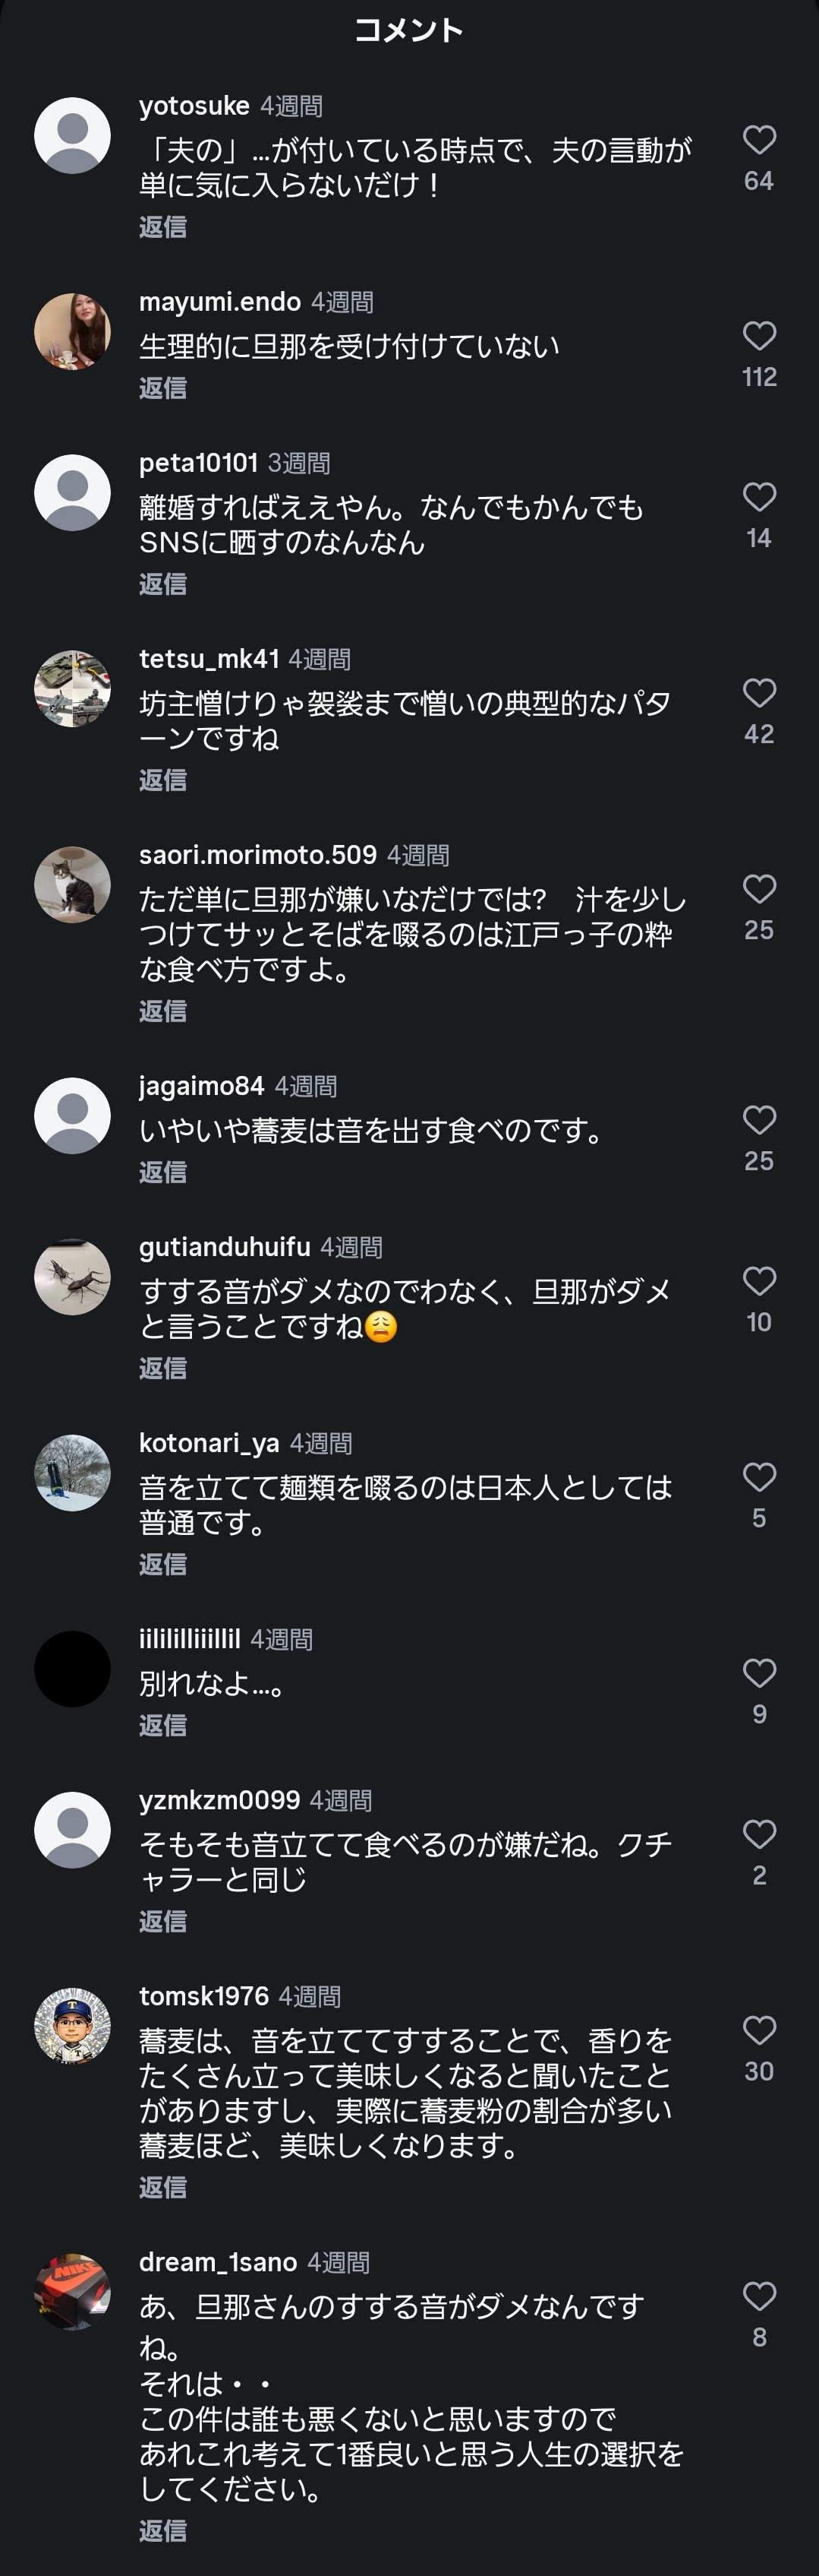Click the gutianduhuifu stag beetle avatar

click(72, 1277)
